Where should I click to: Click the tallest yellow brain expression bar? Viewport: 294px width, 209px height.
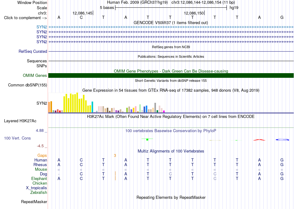pos(77,102)
